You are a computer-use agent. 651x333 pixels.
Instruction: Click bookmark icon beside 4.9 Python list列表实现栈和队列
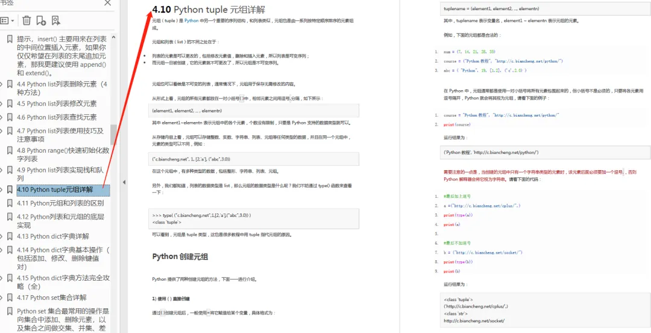(10, 170)
